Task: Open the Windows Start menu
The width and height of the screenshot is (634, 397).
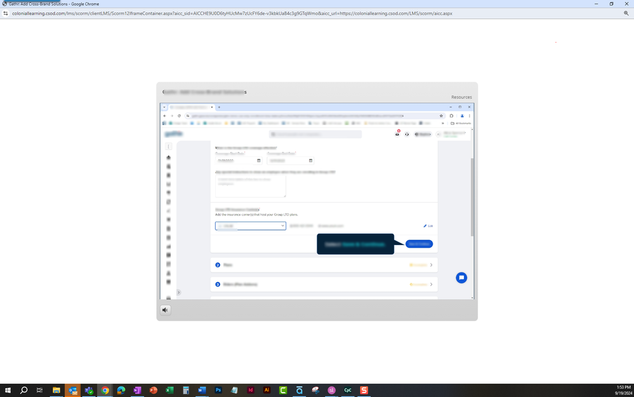Action: pos(8,390)
